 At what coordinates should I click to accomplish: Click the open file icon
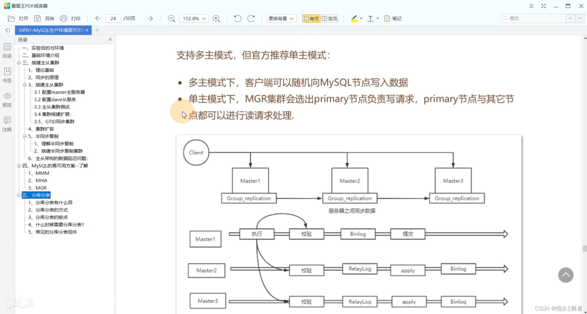coord(11,18)
